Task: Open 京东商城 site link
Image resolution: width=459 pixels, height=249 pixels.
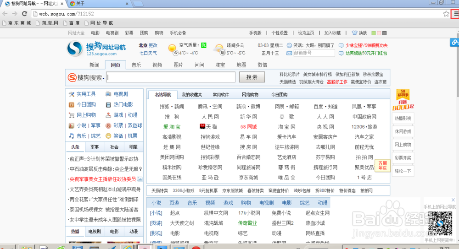Action: tap(248, 178)
